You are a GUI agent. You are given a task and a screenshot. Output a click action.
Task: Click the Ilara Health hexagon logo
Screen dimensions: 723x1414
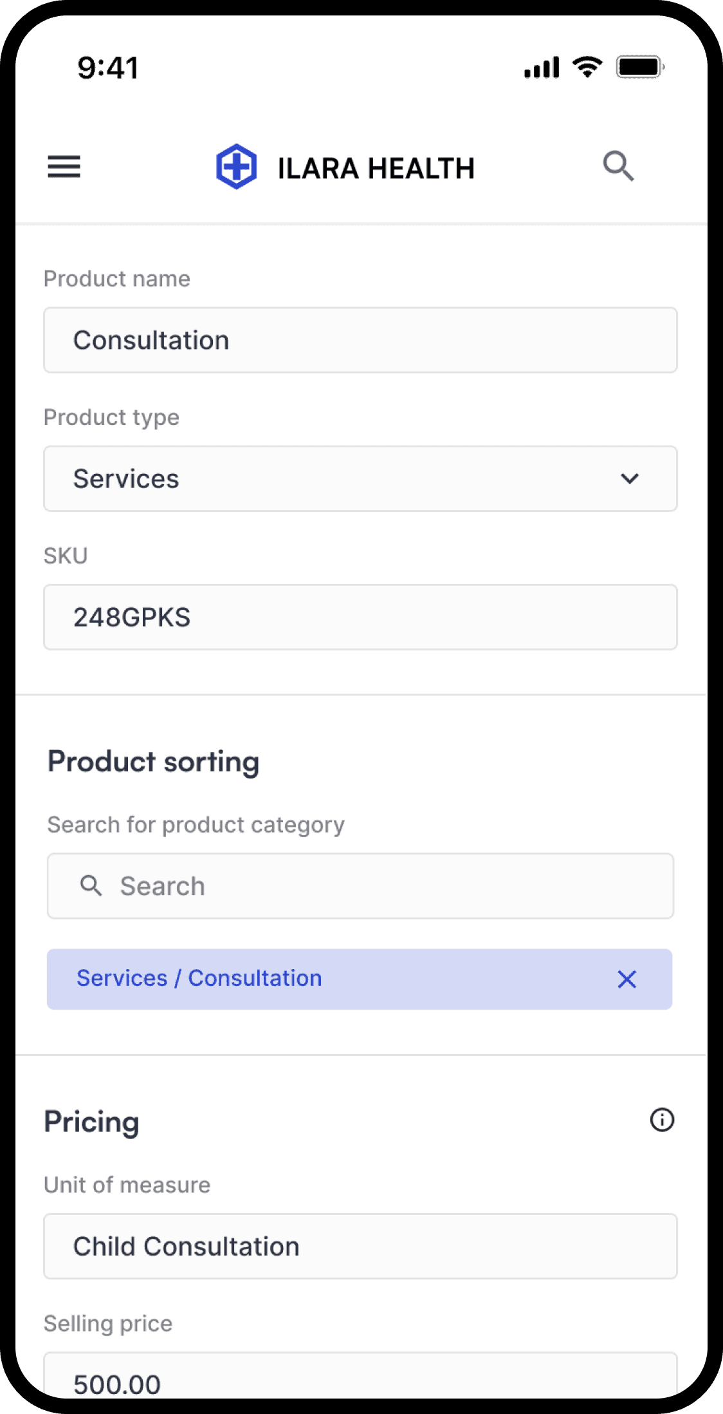pos(236,167)
